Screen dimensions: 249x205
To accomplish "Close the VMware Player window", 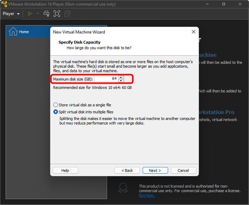I will (240, 4).
